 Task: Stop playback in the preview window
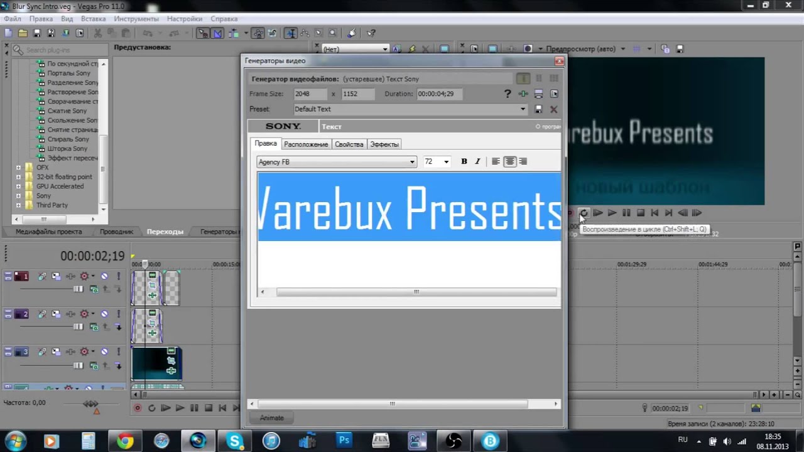641,213
